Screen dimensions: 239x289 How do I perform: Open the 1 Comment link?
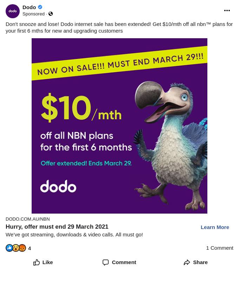(x=220, y=248)
